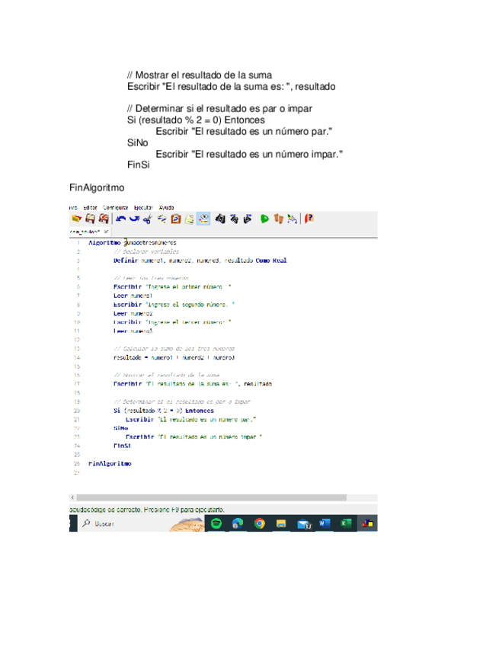
Task: Open Find with the binoculars icon
Action: (x=220, y=219)
